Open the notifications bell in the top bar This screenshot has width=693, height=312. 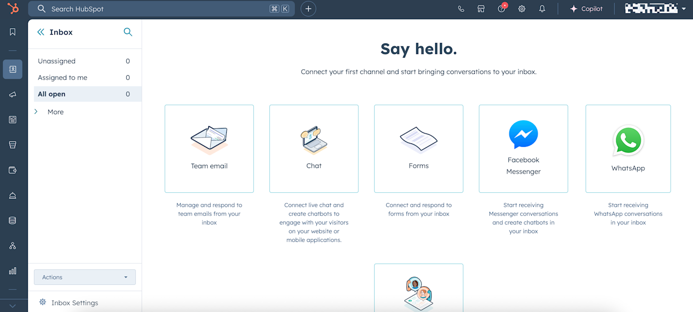coord(542,9)
